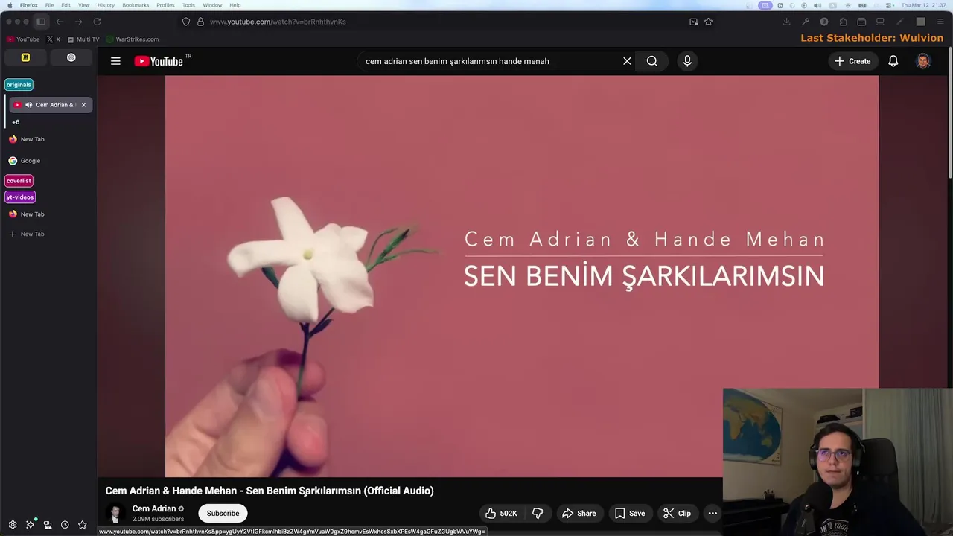
Task: Expand the yt-videos tab group
Action: (20, 197)
